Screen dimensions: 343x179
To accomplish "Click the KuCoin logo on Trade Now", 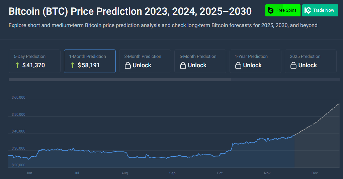I will pyautogui.click(x=308, y=10).
